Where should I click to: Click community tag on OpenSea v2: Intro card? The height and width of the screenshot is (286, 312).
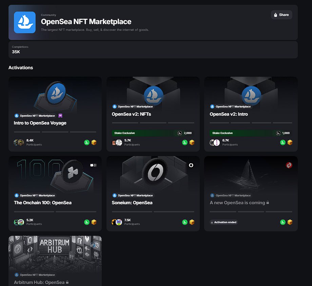point(231,107)
